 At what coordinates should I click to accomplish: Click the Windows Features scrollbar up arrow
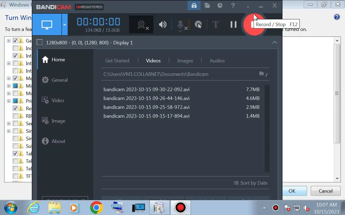[337, 41]
